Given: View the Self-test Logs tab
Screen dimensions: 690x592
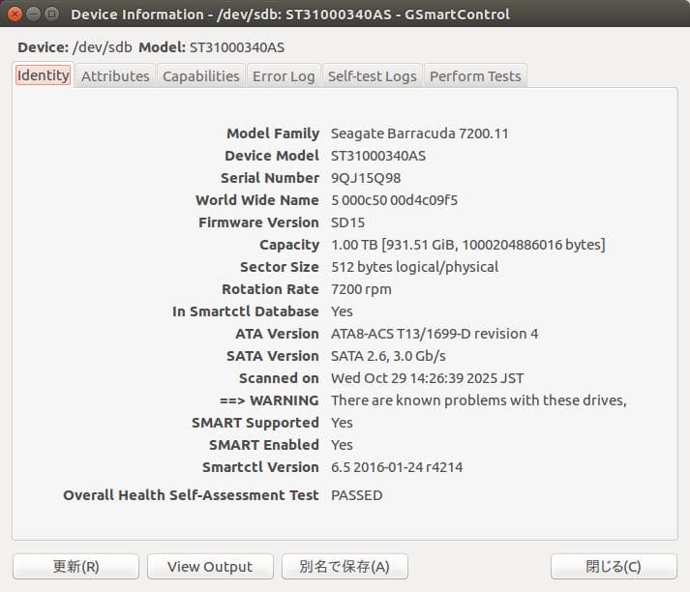Looking at the screenshot, I should [373, 76].
